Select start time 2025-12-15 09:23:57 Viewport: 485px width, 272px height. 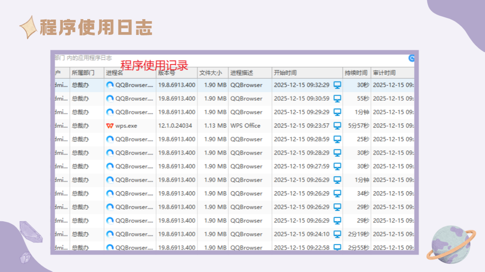tap(302, 126)
